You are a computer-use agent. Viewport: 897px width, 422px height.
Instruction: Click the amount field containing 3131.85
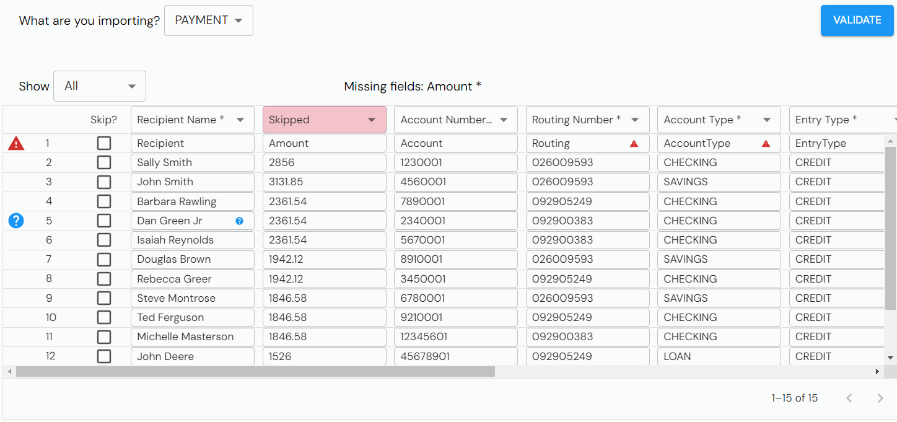click(x=324, y=182)
